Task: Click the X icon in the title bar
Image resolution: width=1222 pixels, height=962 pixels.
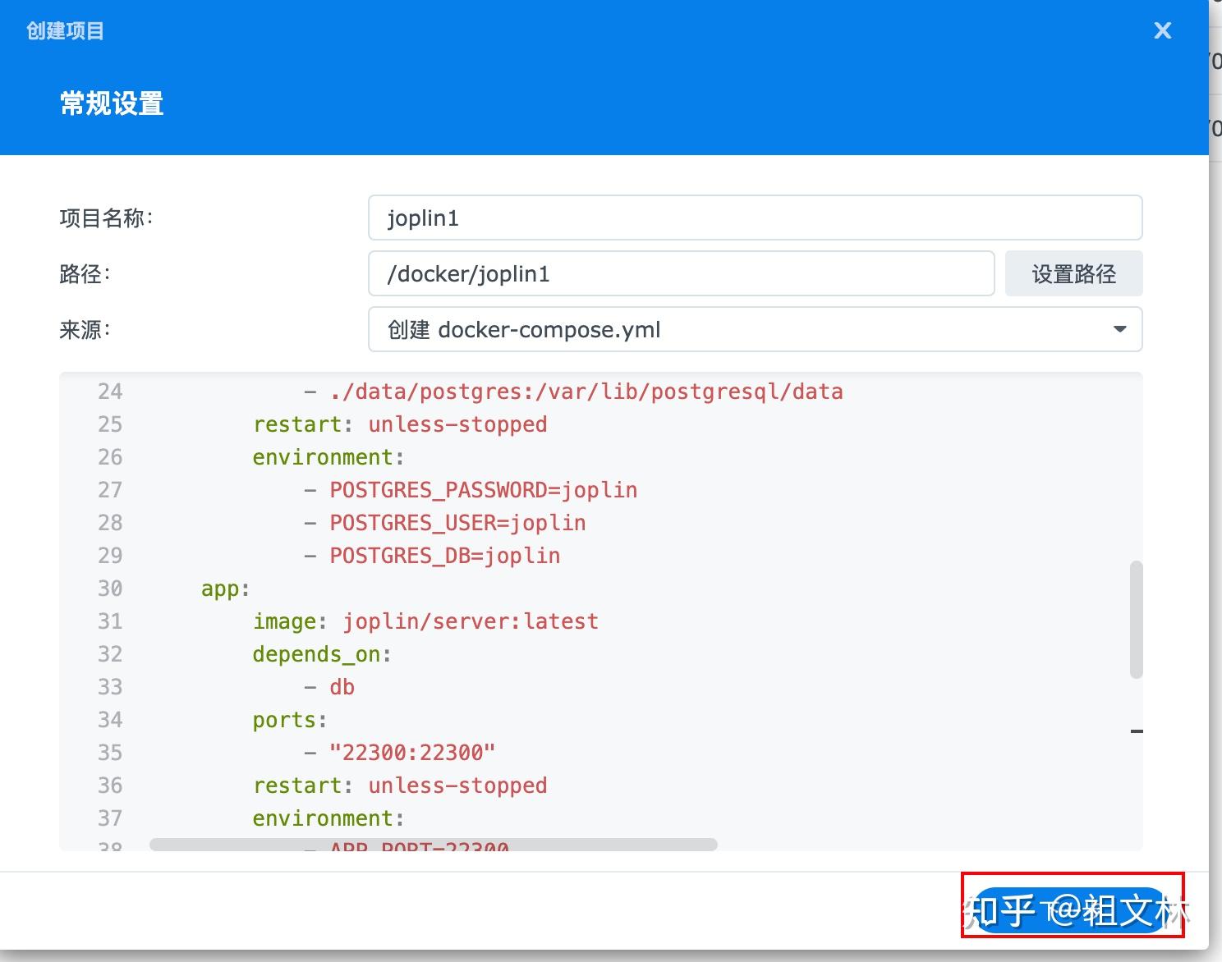Action: [1162, 30]
